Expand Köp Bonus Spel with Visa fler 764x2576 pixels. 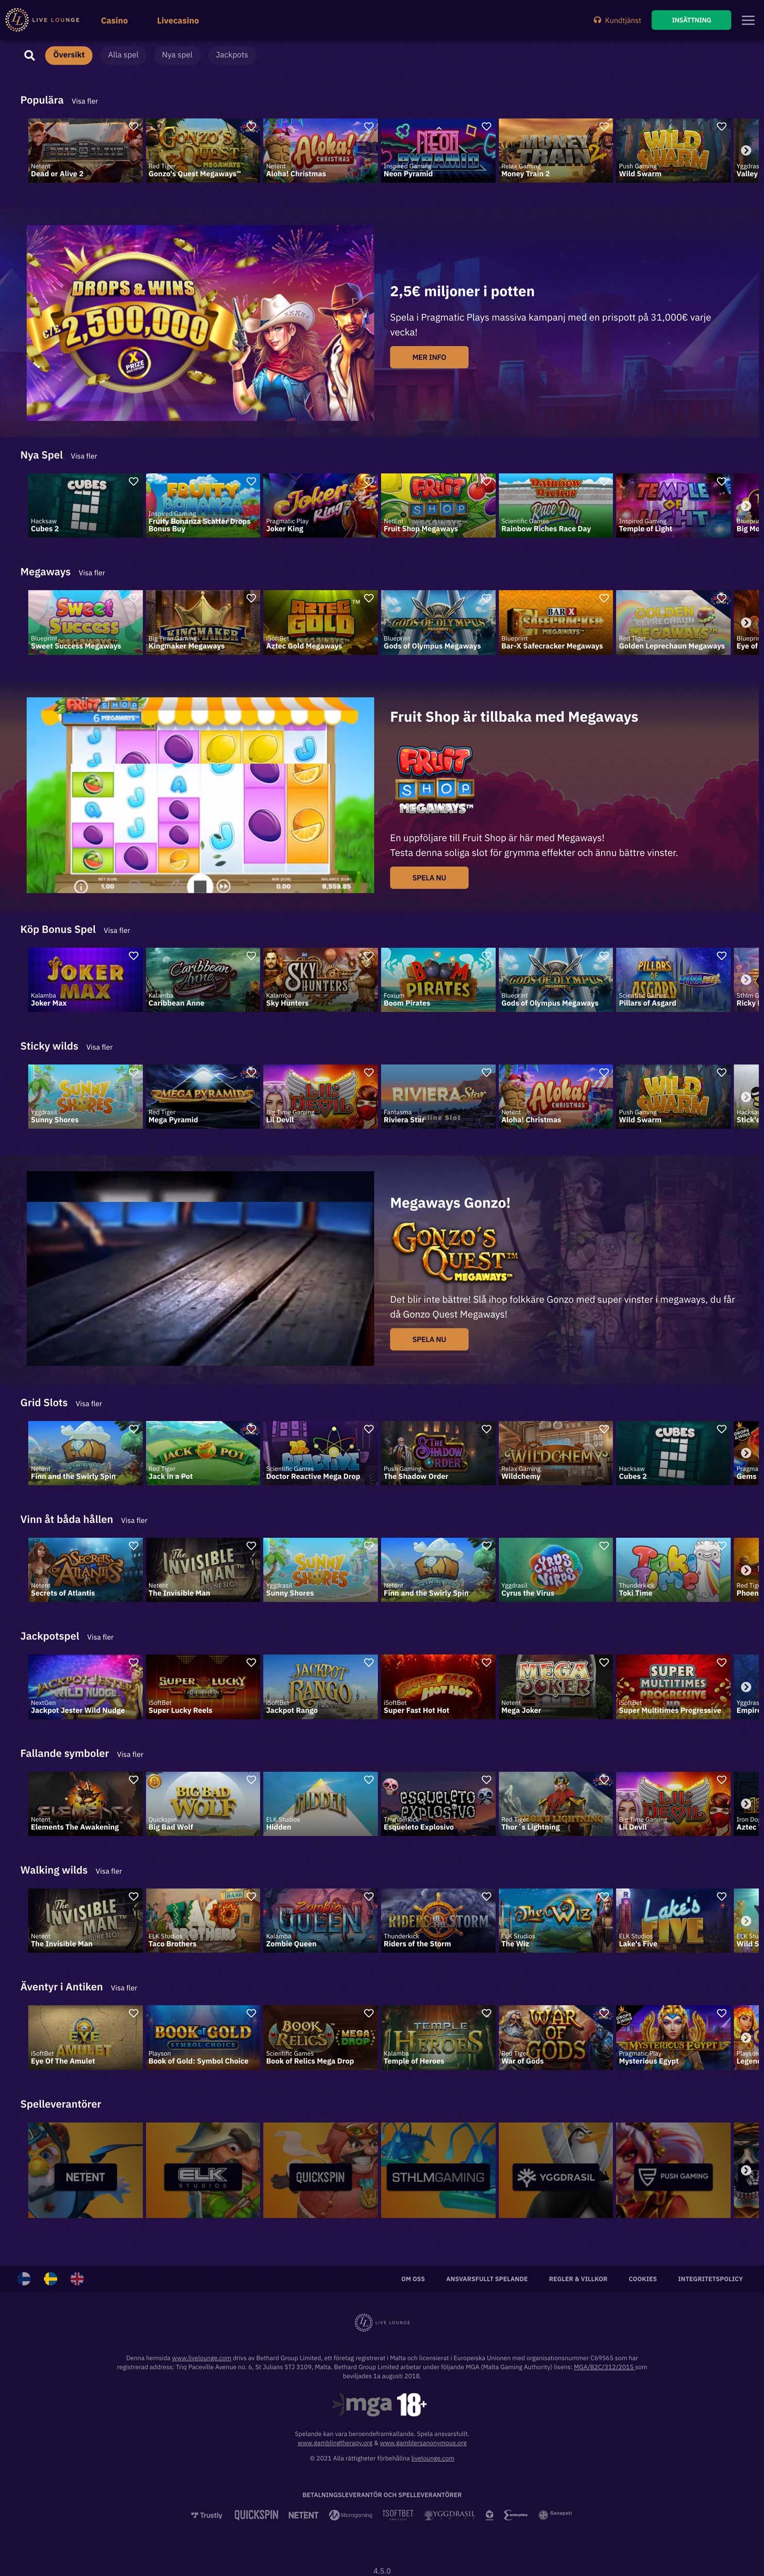click(117, 930)
